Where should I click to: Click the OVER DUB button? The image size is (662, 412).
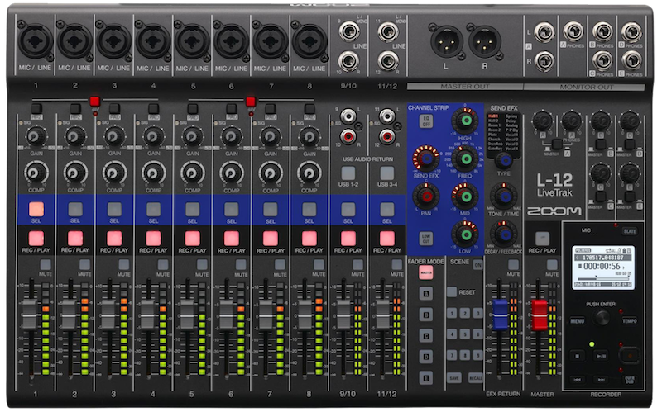click(630, 380)
